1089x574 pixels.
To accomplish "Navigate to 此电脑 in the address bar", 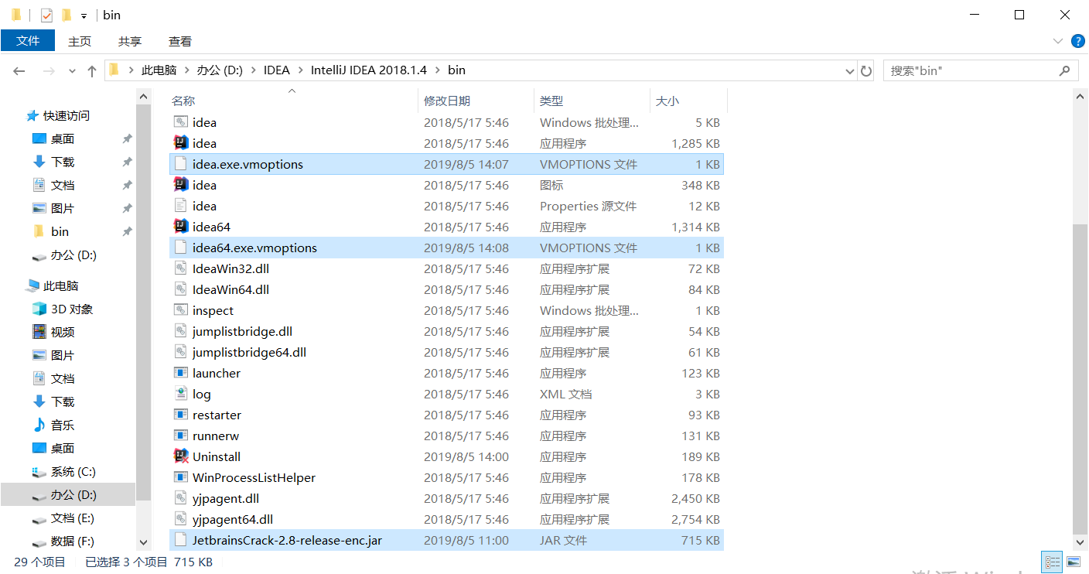I will point(159,70).
